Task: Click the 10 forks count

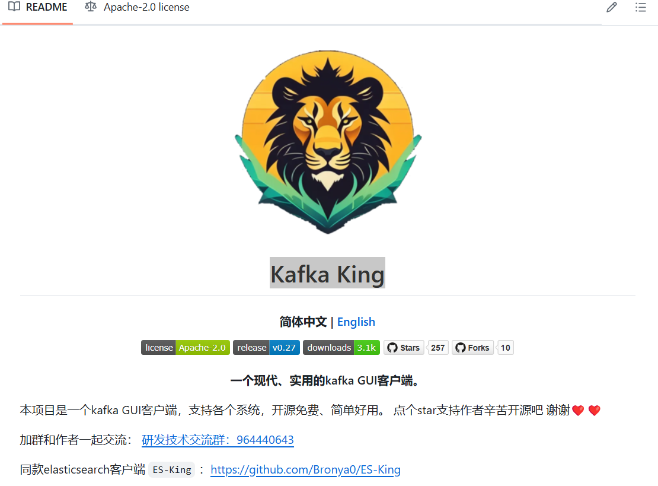Action: (x=505, y=348)
